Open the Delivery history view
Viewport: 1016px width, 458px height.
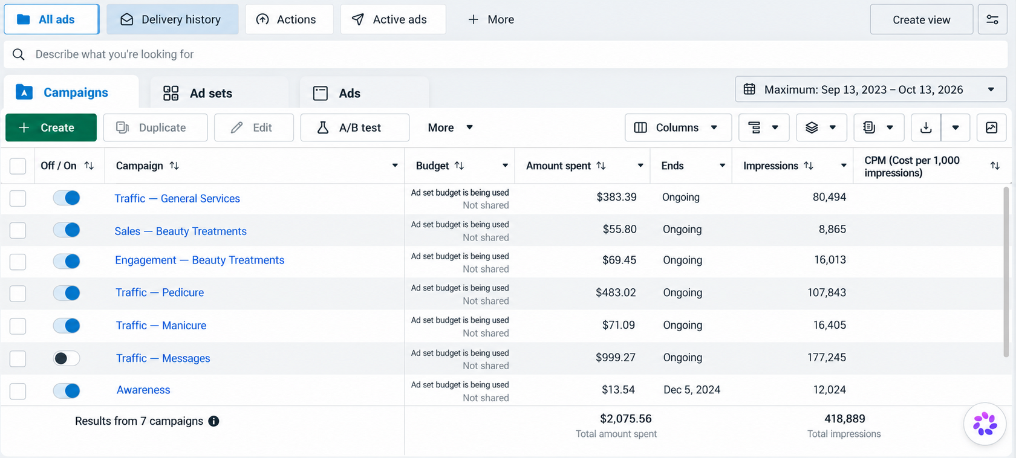[172, 19]
